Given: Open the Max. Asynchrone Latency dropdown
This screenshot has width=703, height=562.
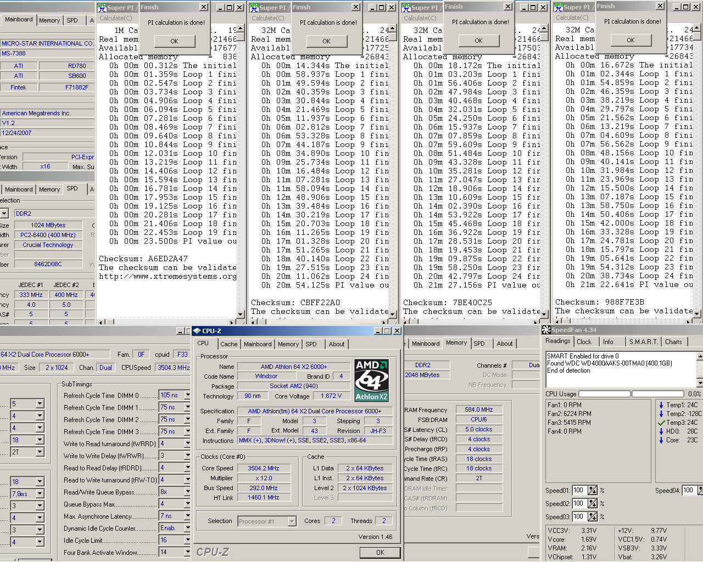Looking at the screenshot, I should [187, 516].
